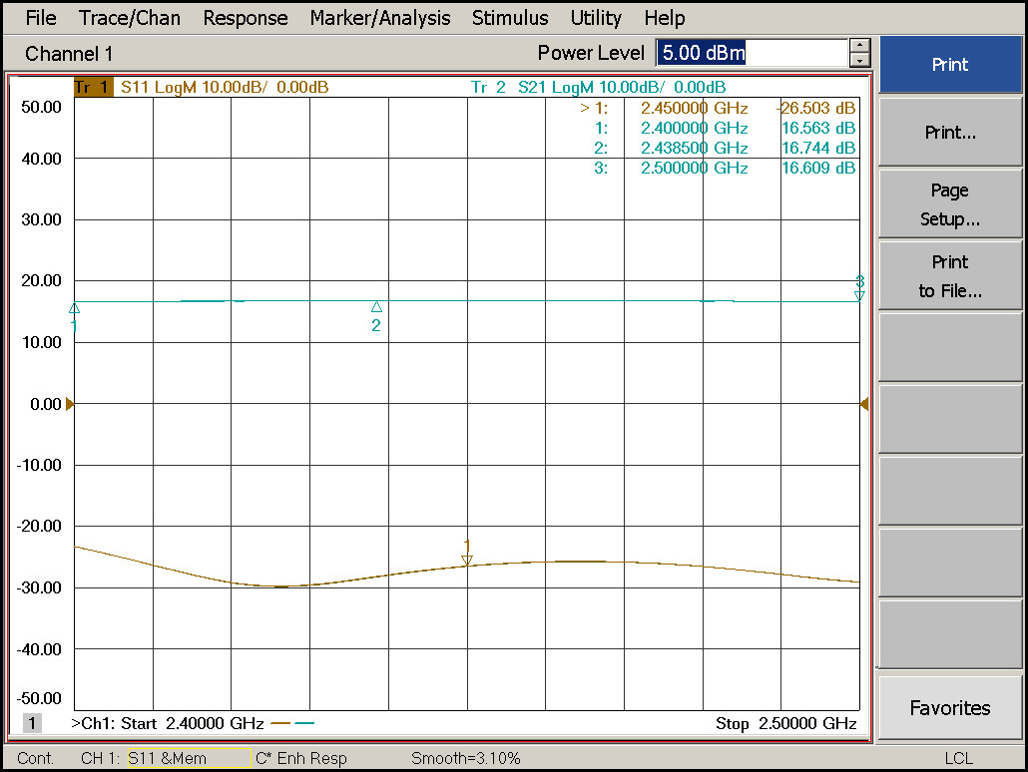Select the Tr 1 trace label
The height and width of the screenshot is (772, 1028).
[x=93, y=87]
